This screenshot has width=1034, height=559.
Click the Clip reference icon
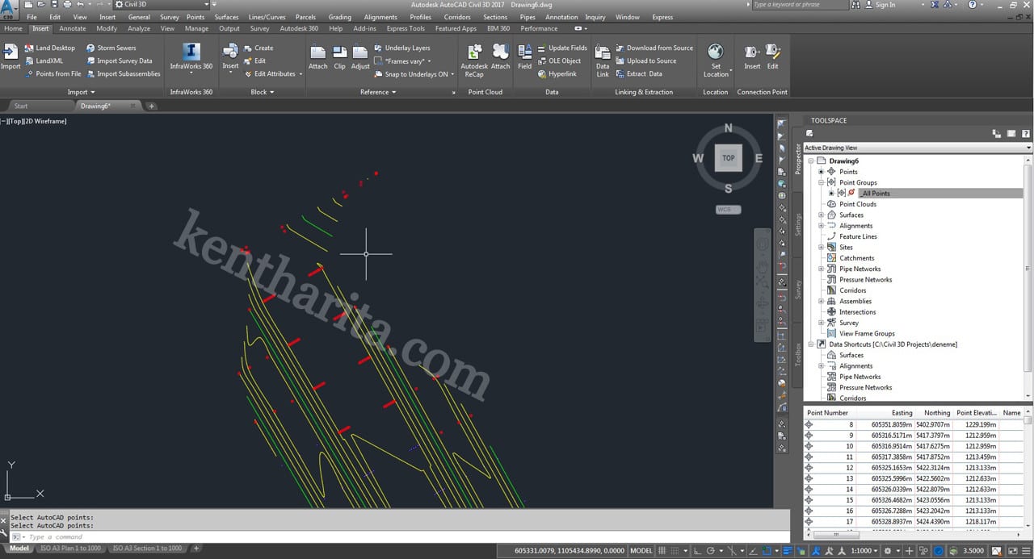click(339, 53)
